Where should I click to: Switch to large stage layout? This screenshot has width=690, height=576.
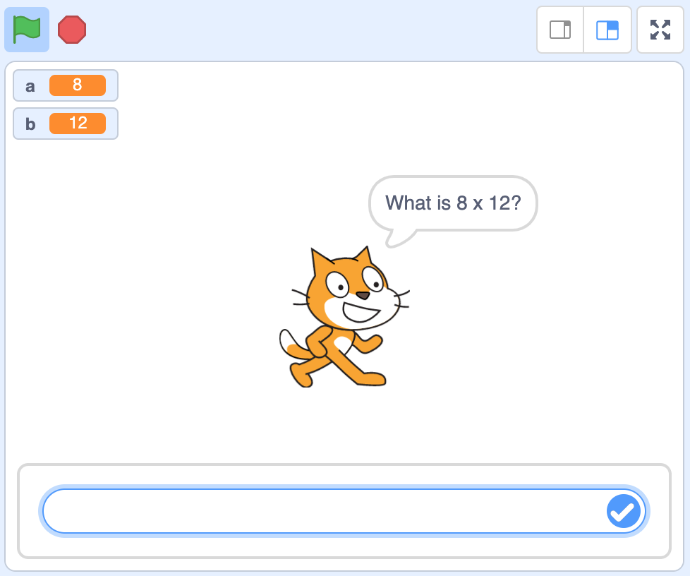click(607, 30)
